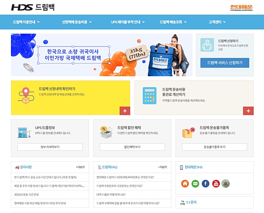The height and width of the screenshot is (213, 264).
Task: Open FAQ about HDS DREAM BOX
Action: (125, 177)
